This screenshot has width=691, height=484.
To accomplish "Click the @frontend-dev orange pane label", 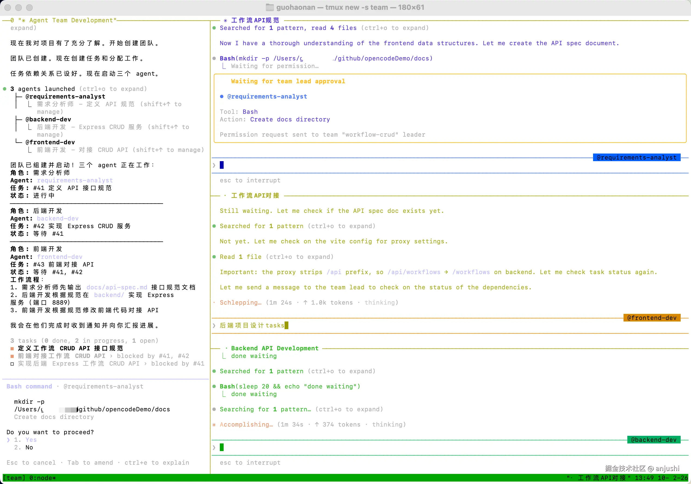I will (x=652, y=318).
